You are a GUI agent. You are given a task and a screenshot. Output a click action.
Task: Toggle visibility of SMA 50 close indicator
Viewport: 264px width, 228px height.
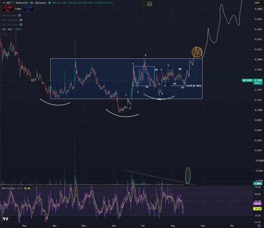pyautogui.click(x=19, y=15)
